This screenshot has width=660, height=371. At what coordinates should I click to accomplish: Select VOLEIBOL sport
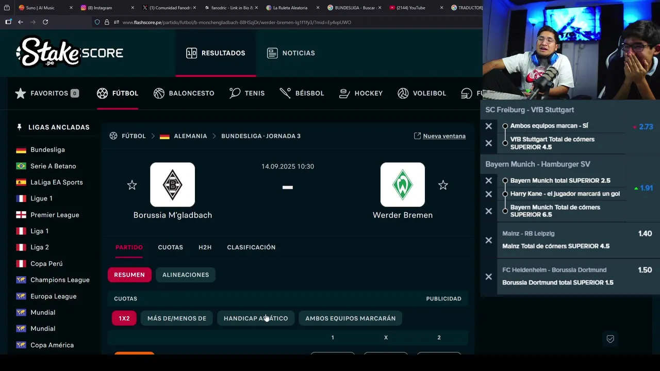pyautogui.click(x=422, y=93)
